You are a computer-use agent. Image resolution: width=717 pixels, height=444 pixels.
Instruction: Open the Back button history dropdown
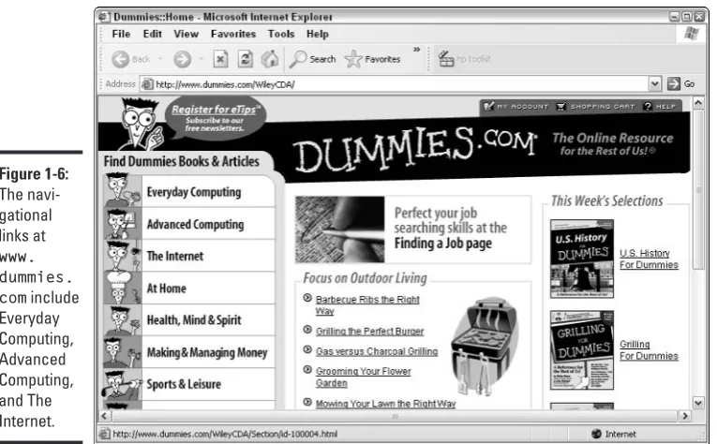click(x=160, y=59)
